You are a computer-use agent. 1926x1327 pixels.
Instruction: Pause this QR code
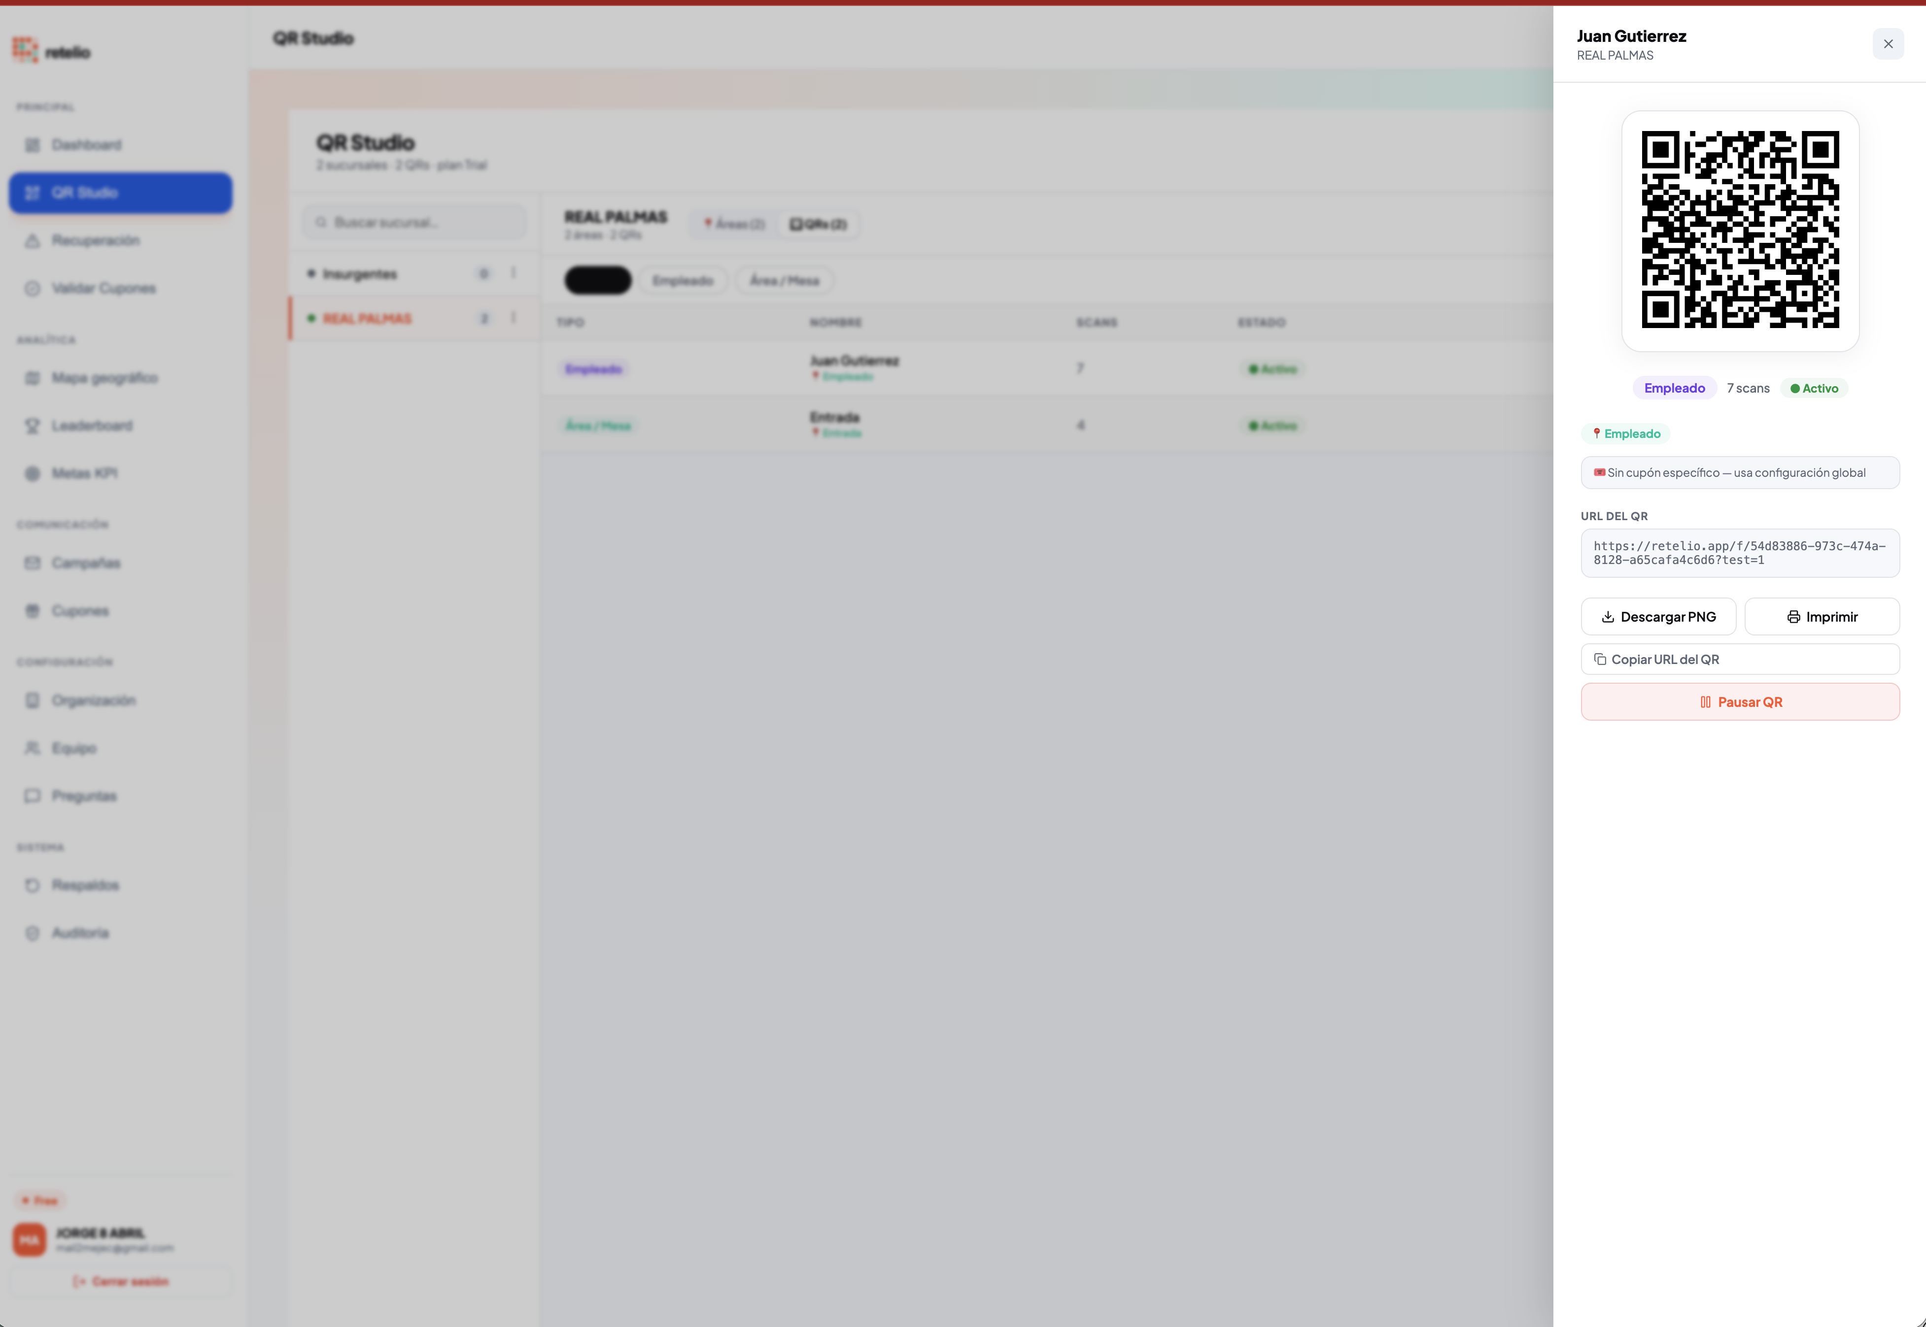[x=1740, y=702]
